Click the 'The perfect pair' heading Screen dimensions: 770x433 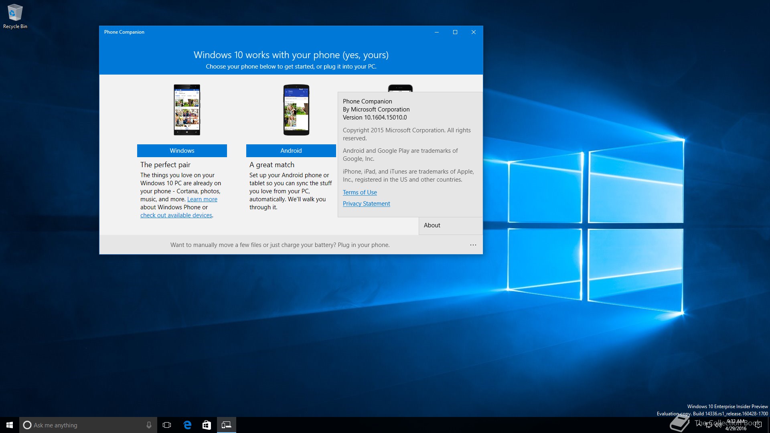tap(165, 165)
